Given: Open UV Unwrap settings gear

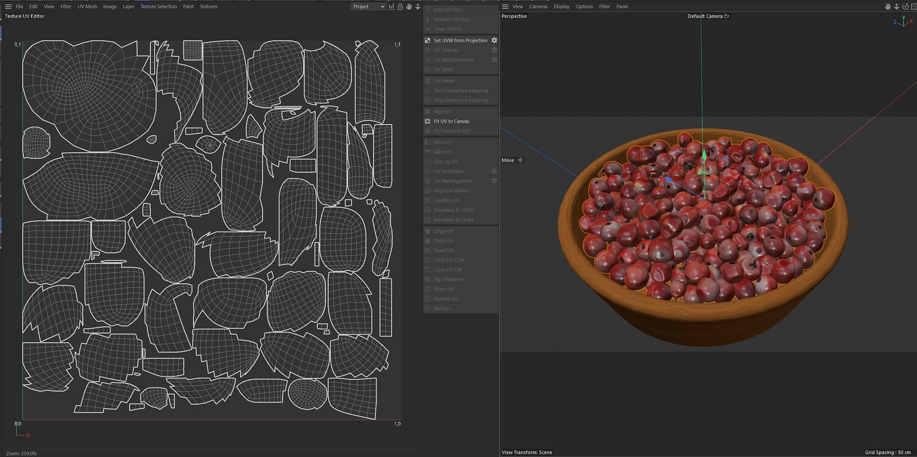Looking at the screenshot, I should tap(494, 50).
